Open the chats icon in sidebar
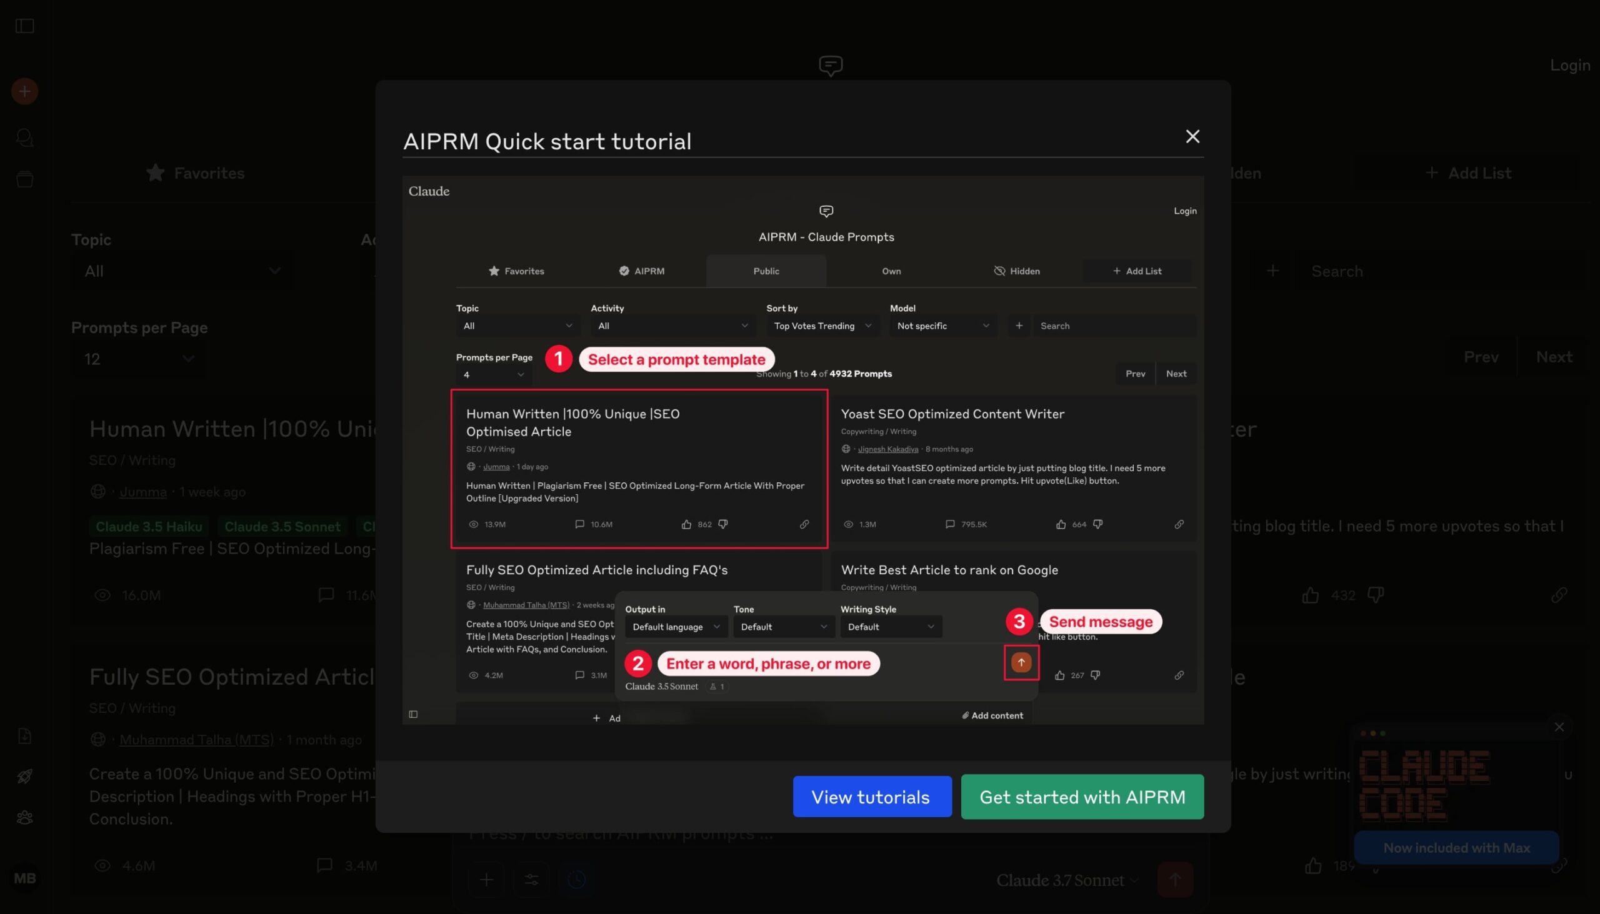 tap(24, 137)
